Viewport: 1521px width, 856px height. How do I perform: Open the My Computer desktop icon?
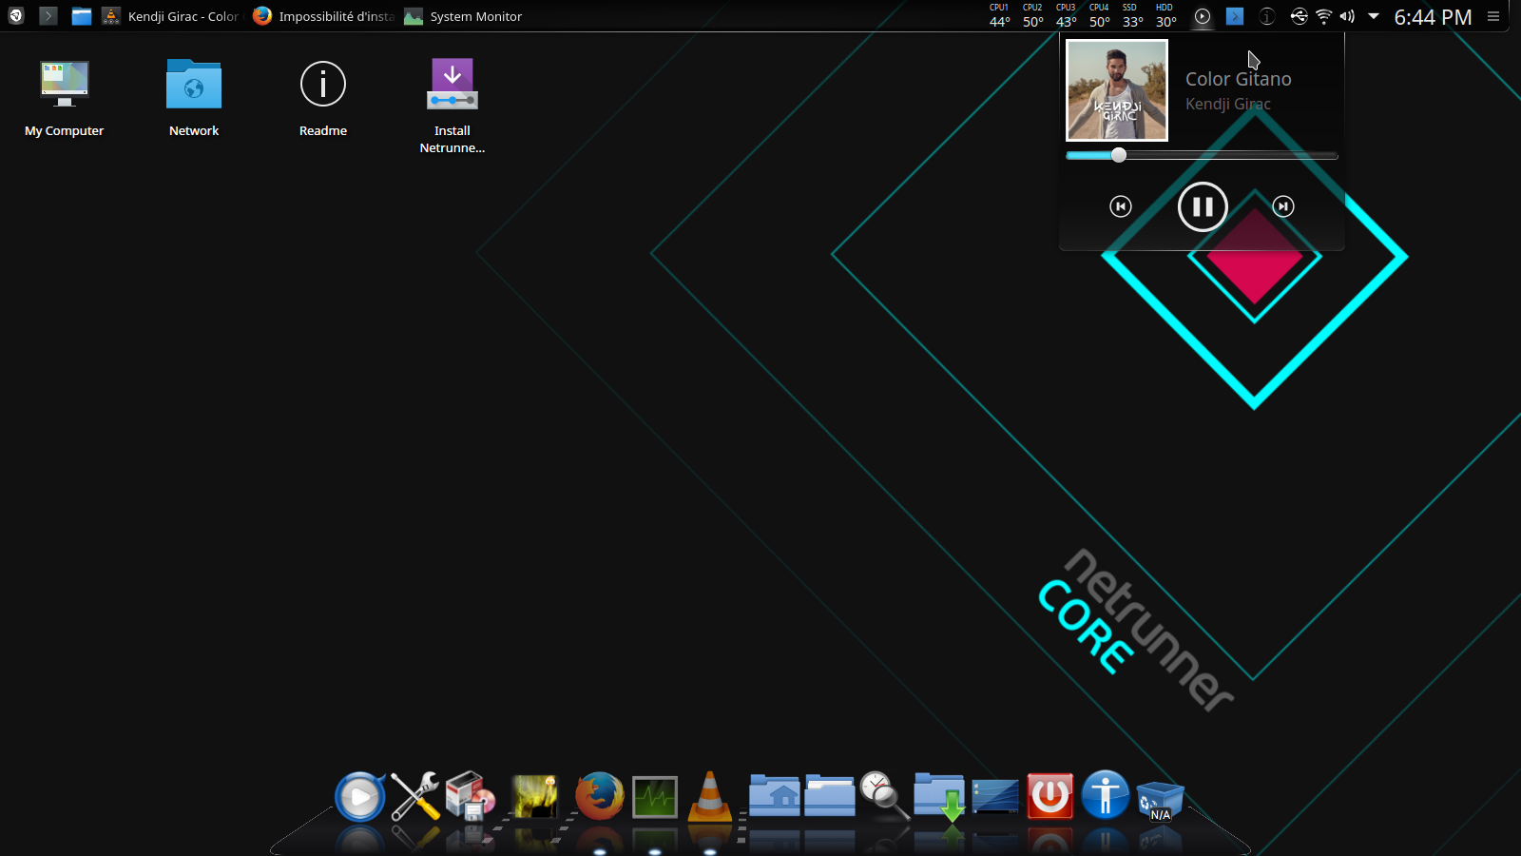(64, 98)
